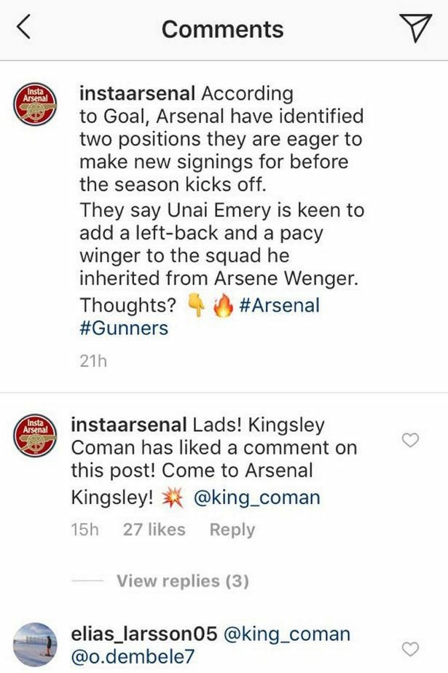The image size is (448, 673).
Task: Tap the 15h timestamp on the comment
Action: click(87, 530)
